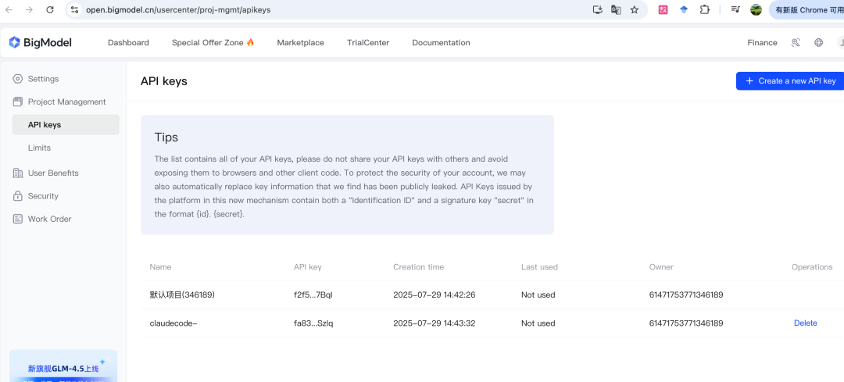Click the Settings hexagon icon in sidebar

click(x=18, y=79)
